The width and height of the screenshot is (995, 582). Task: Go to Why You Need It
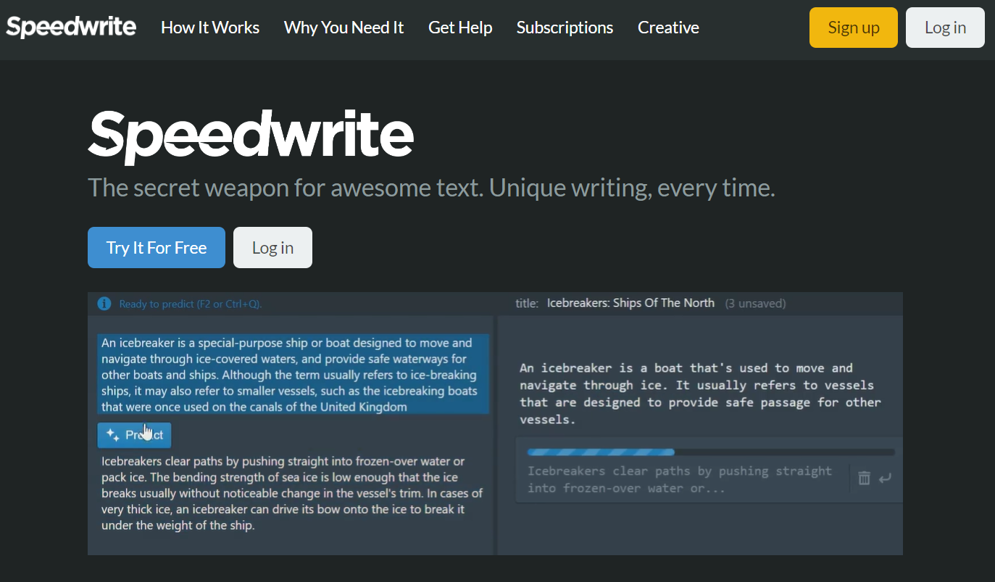point(344,28)
